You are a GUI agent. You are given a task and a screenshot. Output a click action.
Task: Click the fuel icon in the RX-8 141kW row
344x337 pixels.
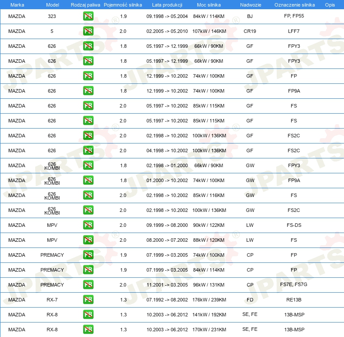pos(88,315)
